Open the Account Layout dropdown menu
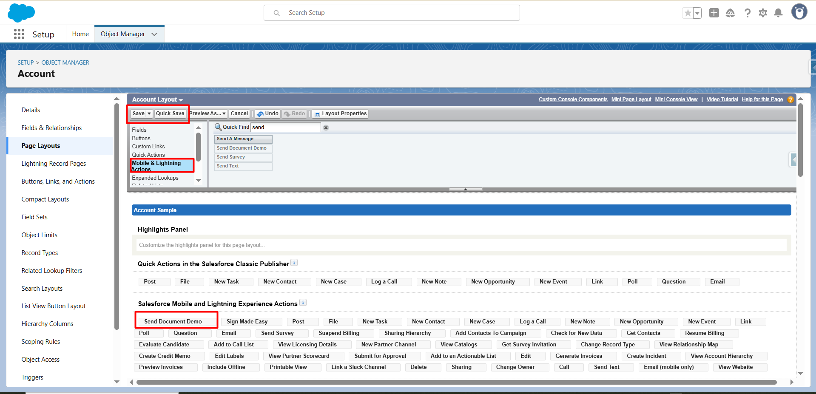Image resolution: width=816 pixels, height=394 pixels. click(157, 99)
